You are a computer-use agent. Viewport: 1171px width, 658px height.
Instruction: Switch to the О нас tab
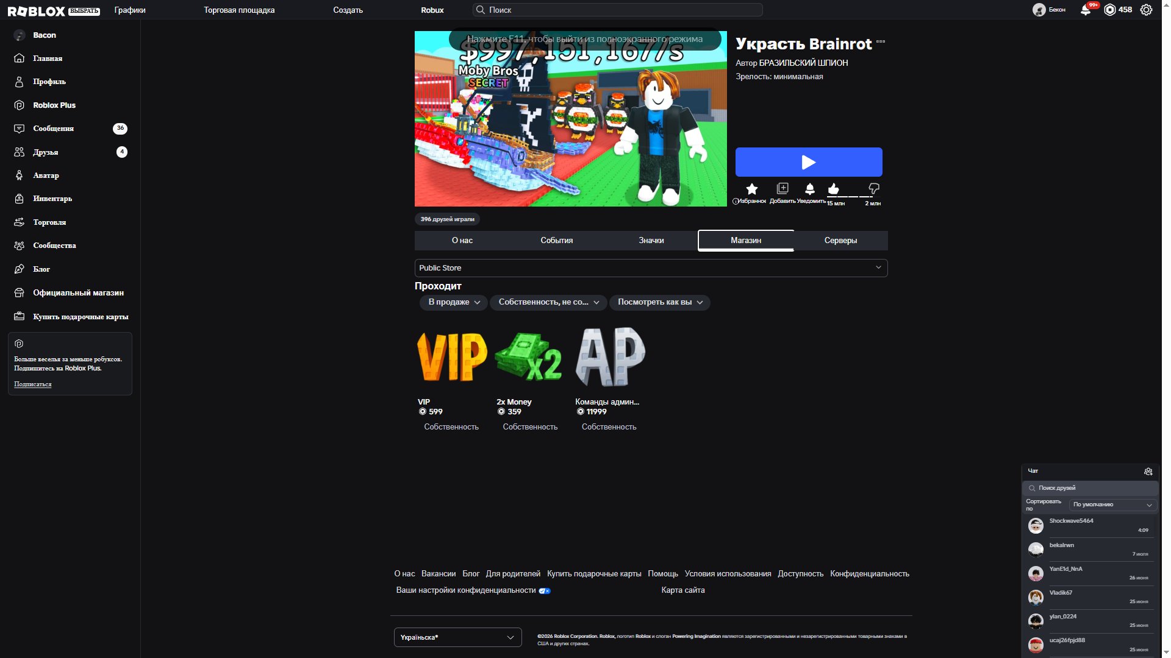(462, 241)
